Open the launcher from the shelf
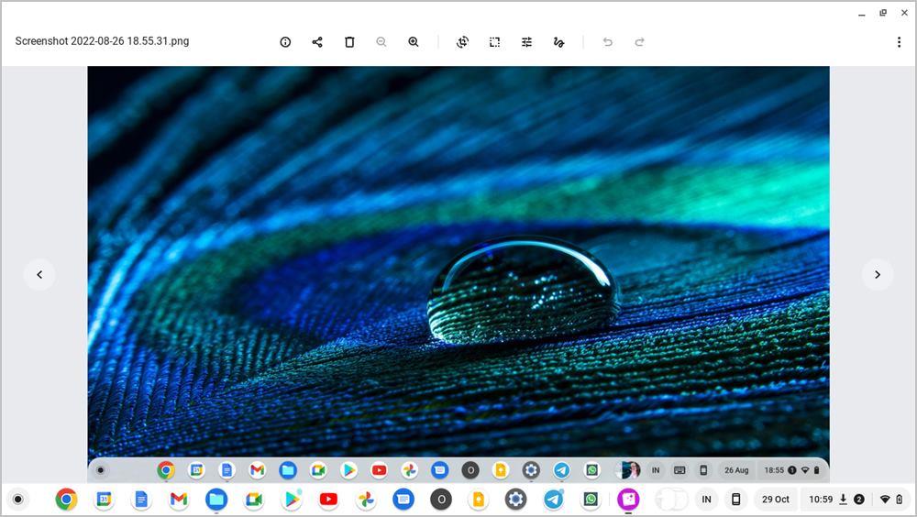917x517 pixels. pyautogui.click(x=18, y=500)
